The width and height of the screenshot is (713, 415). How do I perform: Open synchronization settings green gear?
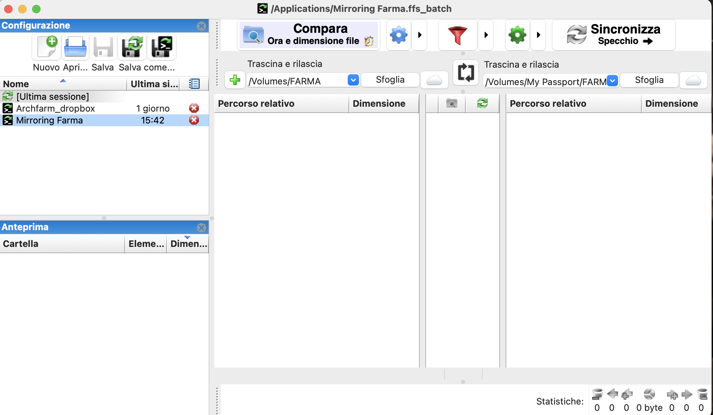[517, 35]
